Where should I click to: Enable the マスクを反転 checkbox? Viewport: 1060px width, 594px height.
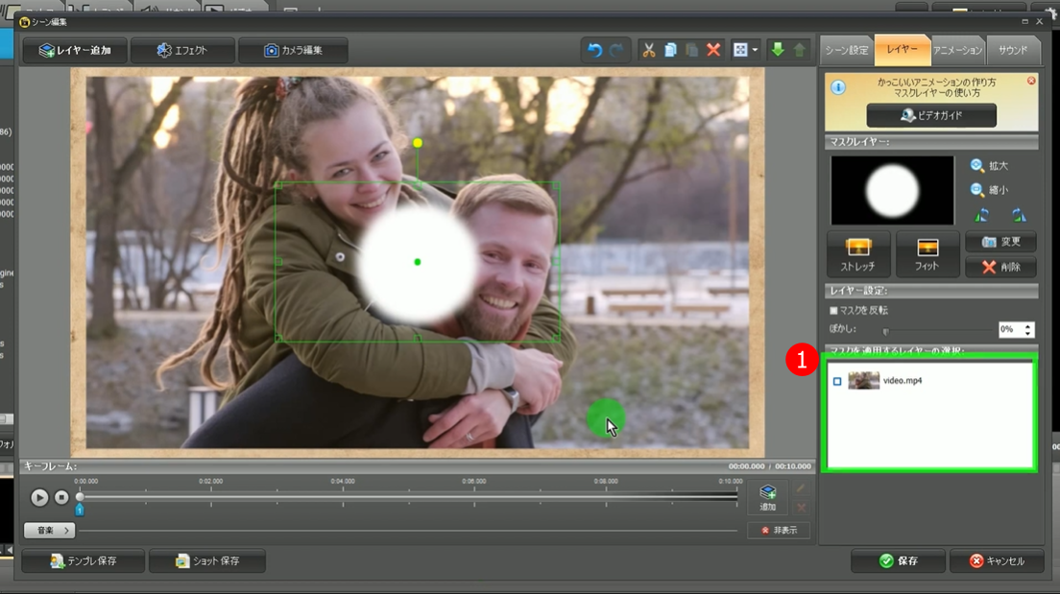(833, 310)
